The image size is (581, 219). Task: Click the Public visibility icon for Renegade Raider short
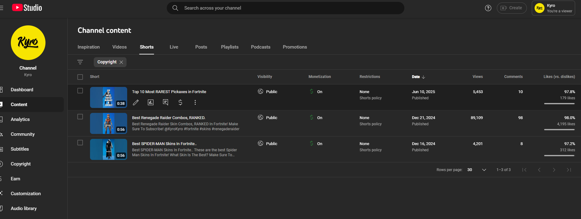[260, 118]
